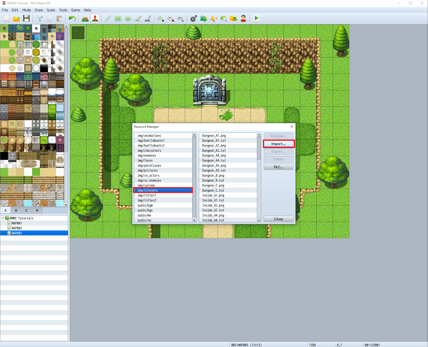The width and height of the screenshot is (428, 347).
Task: Click the New Project icon
Action: click(6, 18)
